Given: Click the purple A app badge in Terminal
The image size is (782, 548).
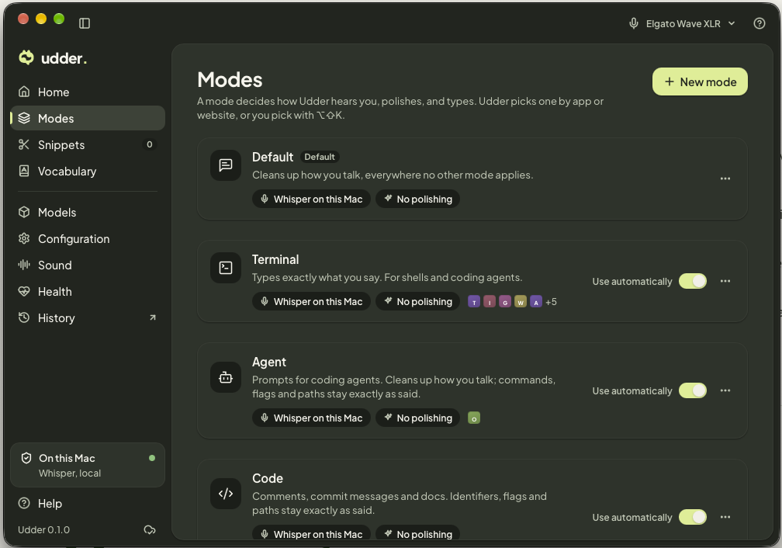Looking at the screenshot, I should 535,302.
